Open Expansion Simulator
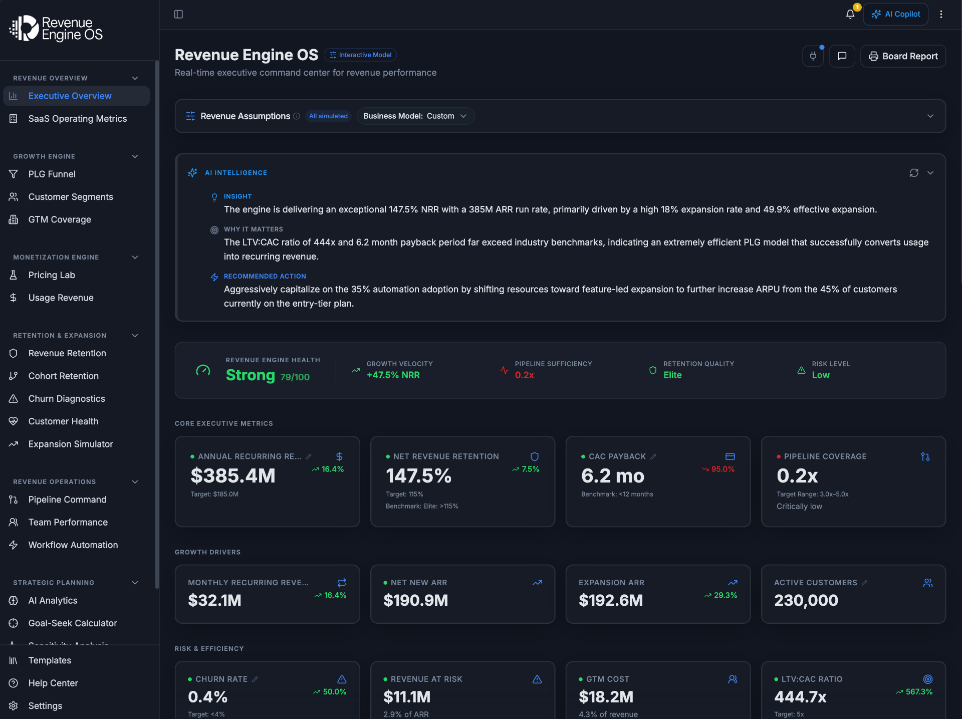The image size is (962, 719). click(77, 444)
